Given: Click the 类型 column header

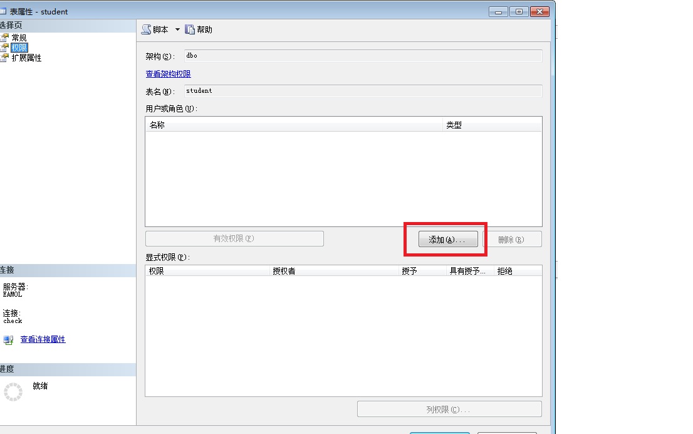Looking at the screenshot, I should pos(492,125).
